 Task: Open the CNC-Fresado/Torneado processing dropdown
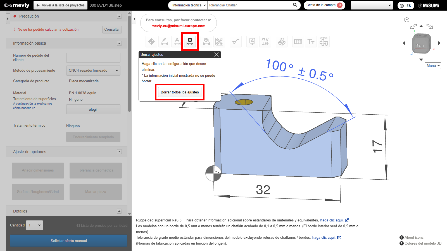pyautogui.click(x=93, y=71)
